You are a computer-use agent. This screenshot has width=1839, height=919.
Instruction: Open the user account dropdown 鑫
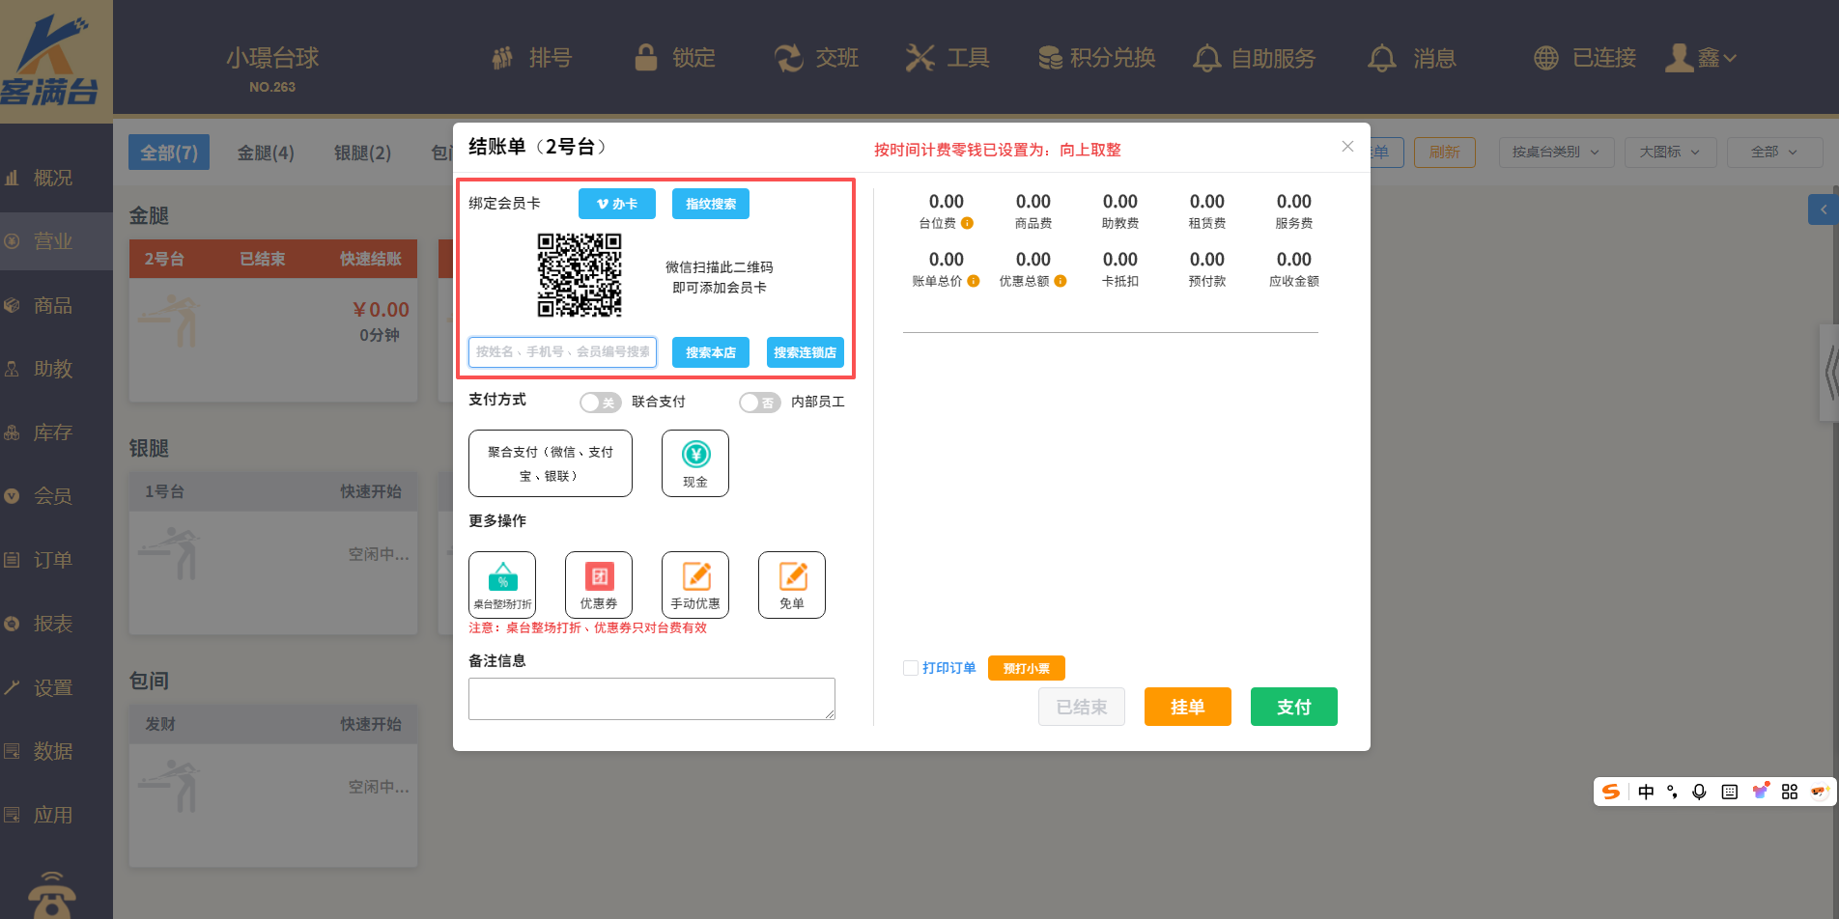1702,58
